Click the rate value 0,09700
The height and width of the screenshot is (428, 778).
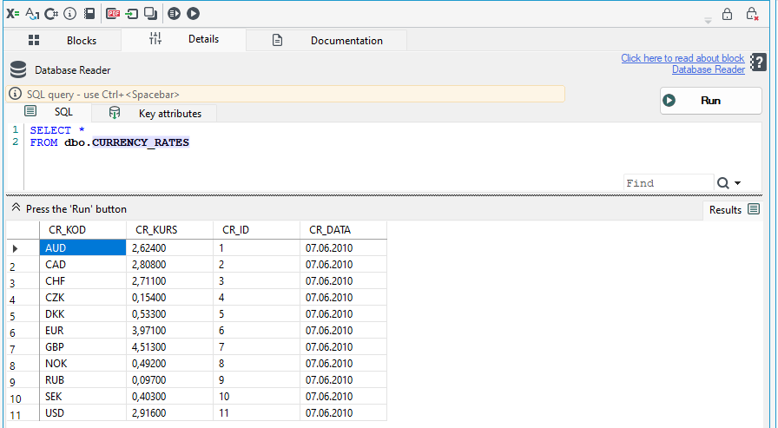click(x=169, y=379)
